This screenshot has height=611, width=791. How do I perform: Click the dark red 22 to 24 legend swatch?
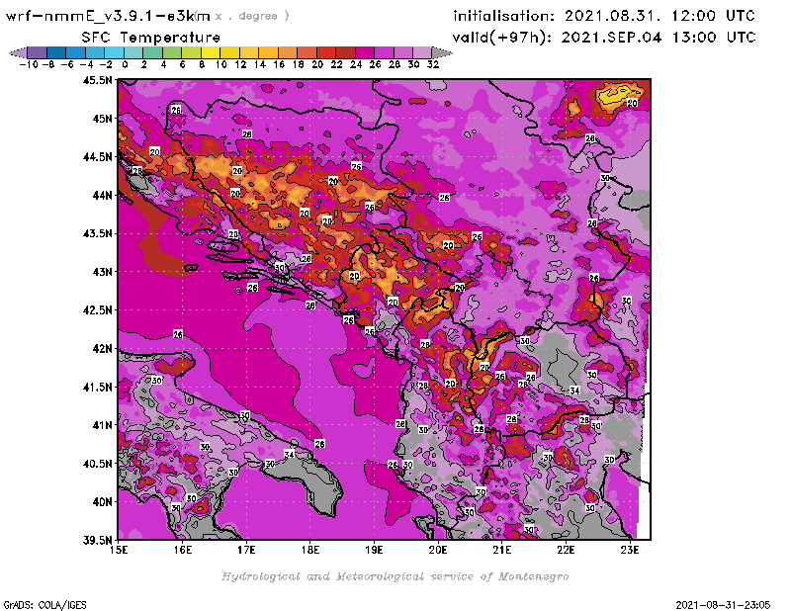pos(345,52)
